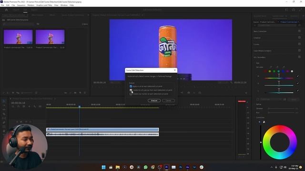Toggle the Curves section enable checkbox

click(299, 44)
